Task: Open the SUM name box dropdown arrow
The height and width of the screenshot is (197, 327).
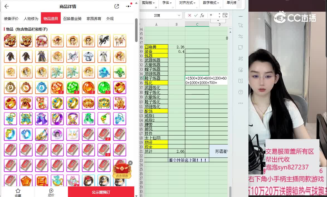Action: tap(179, 15)
